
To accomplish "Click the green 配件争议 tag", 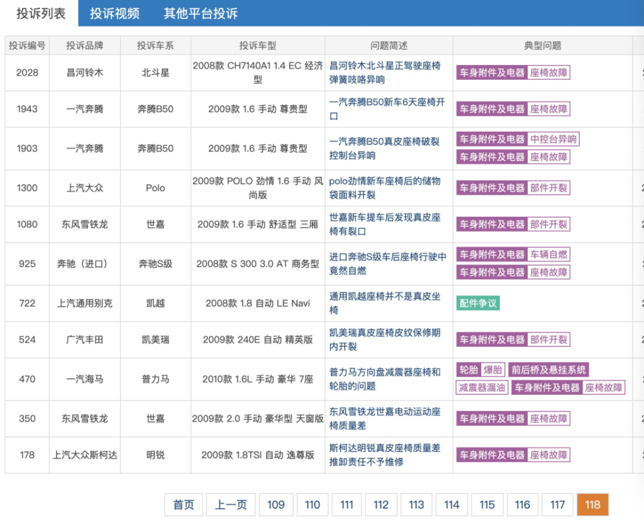I will point(478,303).
